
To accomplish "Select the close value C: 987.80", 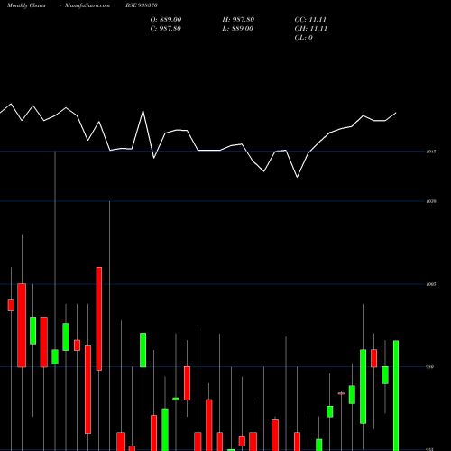I will (x=165, y=28).
